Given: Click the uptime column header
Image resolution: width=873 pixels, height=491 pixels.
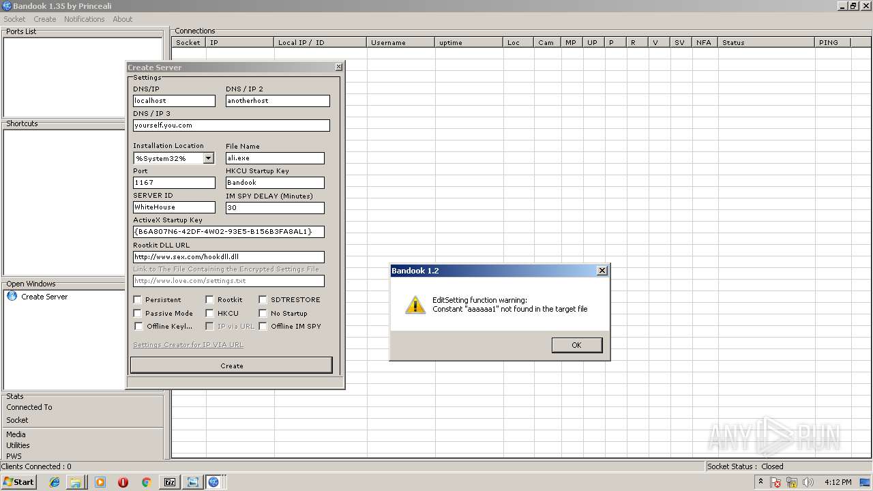Looking at the screenshot, I should pyautogui.click(x=469, y=42).
